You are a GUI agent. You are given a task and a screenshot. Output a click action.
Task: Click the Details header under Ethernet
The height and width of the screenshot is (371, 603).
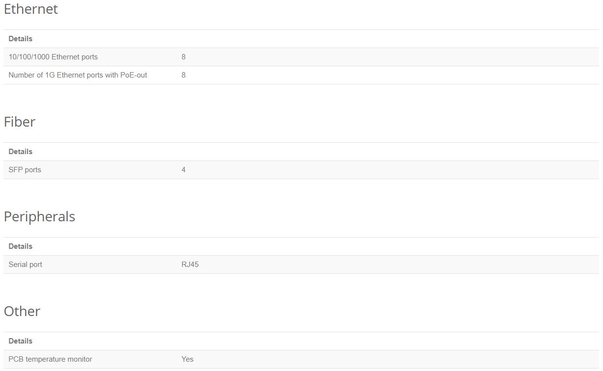[21, 39]
